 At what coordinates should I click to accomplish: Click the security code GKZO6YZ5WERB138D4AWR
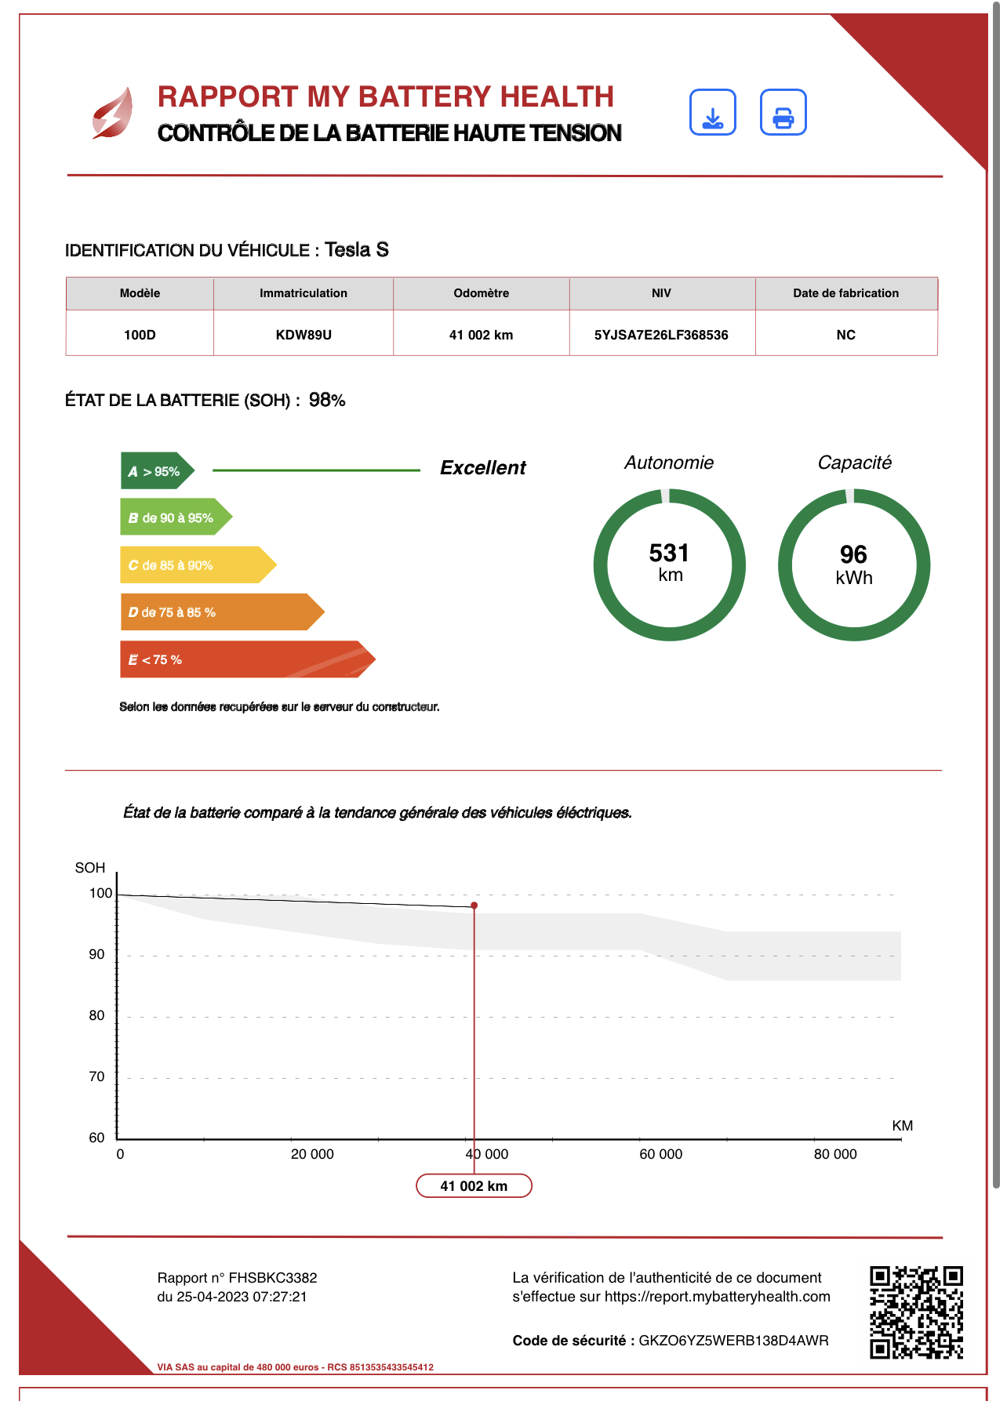coord(733,1341)
